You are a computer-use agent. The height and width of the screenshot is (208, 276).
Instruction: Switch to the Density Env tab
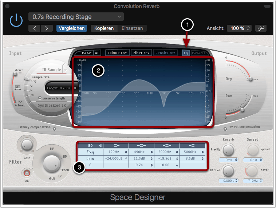click(x=165, y=53)
